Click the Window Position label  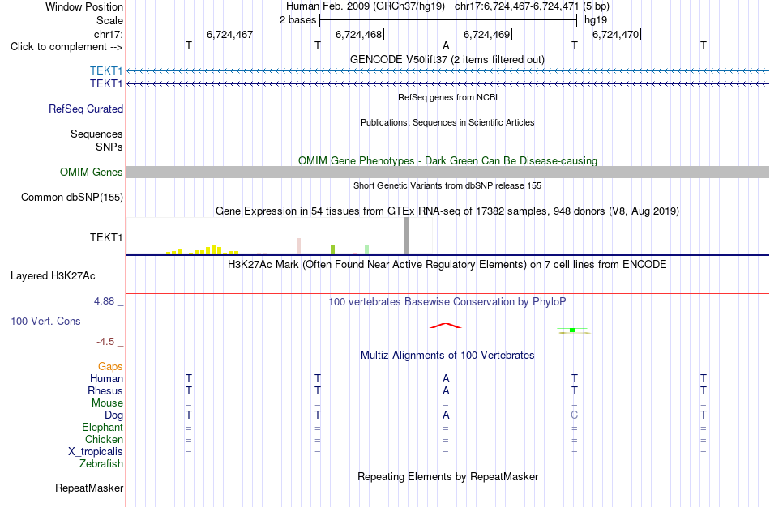(84, 6)
